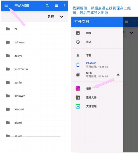This screenshot has height=153, width=139.
Task: Select the 最近 recent entry
Action: pyautogui.click(x=97, y=42)
